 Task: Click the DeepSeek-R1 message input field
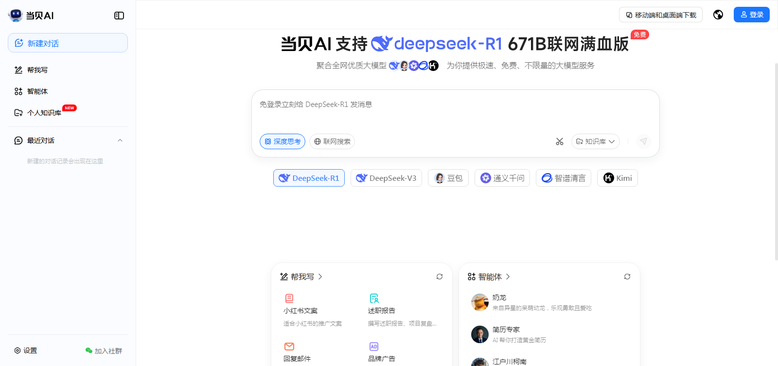tap(455, 111)
